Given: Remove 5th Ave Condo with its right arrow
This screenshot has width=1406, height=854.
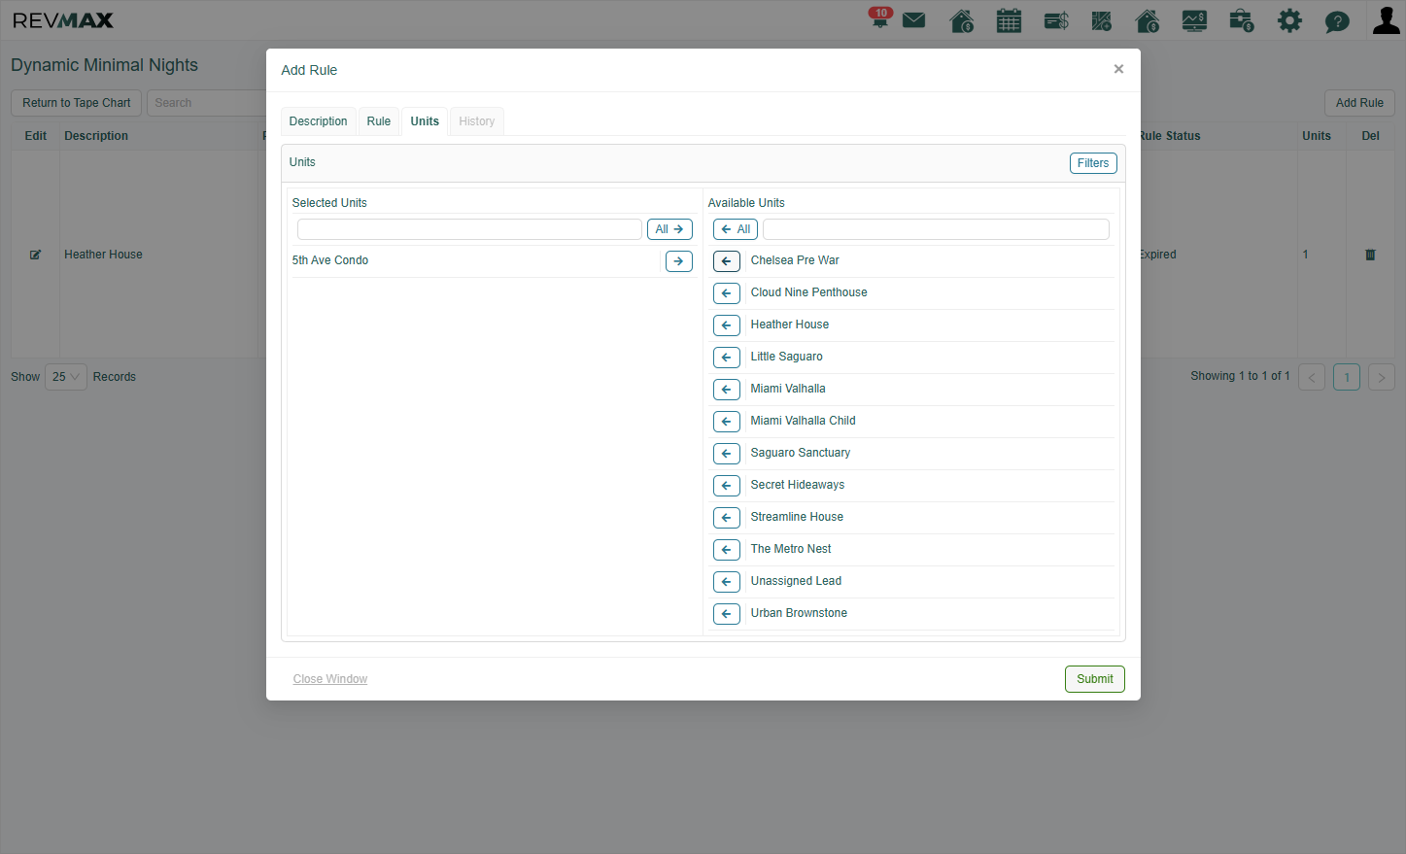Looking at the screenshot, I should pyautogui.click(x=678, y=260).
